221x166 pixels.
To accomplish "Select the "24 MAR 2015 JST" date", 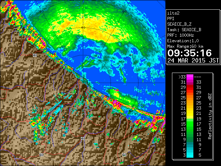I will click(x=193, y=61).
